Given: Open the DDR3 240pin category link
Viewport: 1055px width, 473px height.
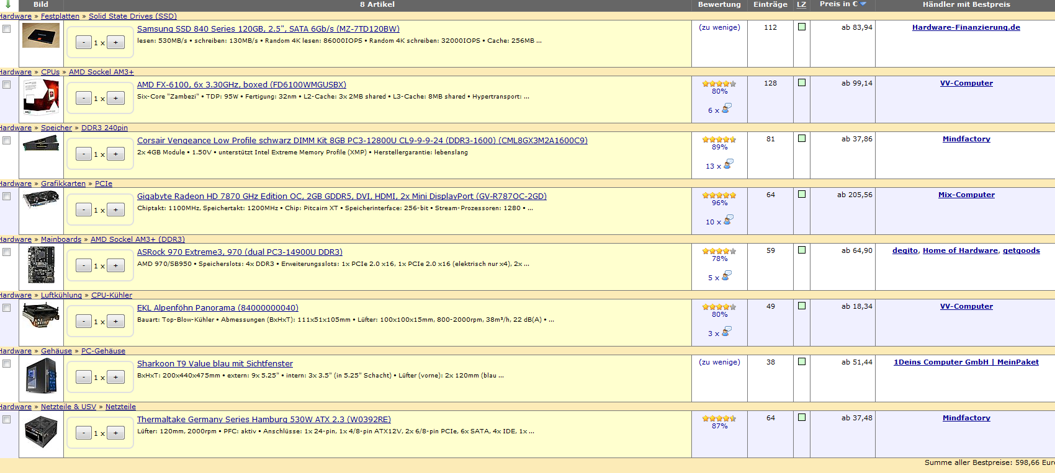Looking at the screenshot, I should (x=104, y=128).
